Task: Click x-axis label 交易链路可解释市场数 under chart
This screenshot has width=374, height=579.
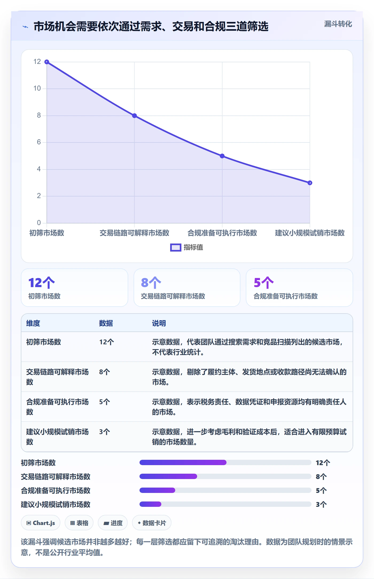Action: [x=134, y=233]
